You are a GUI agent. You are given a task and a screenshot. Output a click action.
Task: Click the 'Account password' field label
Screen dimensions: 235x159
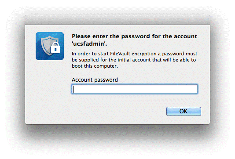pos(95,80)
